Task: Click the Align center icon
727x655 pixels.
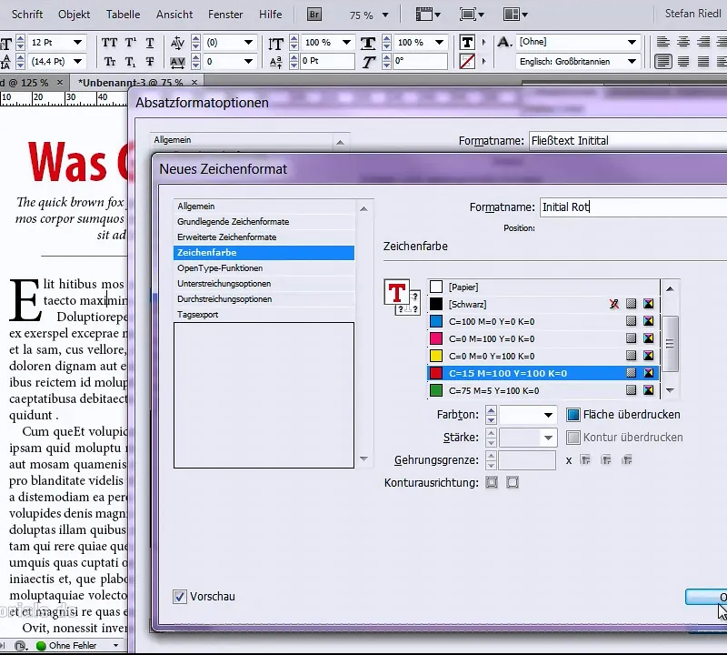Action: pos(683,42)
